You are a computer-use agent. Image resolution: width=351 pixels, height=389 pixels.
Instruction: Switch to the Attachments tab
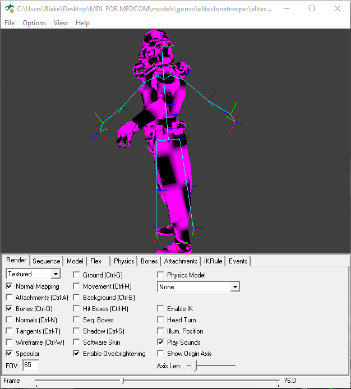pos(181,261)
